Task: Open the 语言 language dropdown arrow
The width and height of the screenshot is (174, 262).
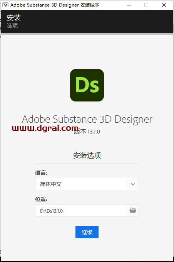Action: 133,184
